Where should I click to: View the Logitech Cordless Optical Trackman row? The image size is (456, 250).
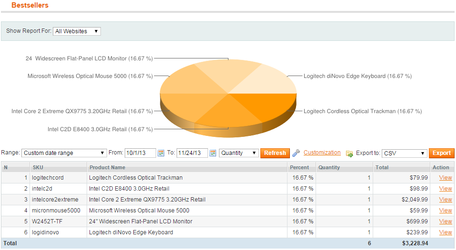tap(445, 178)
